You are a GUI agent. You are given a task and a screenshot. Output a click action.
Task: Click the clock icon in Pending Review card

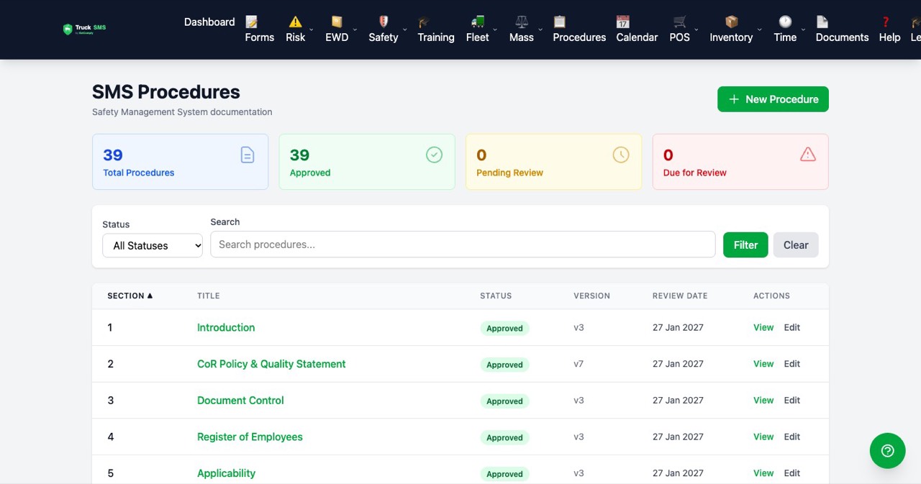click(x=621, y=155)
